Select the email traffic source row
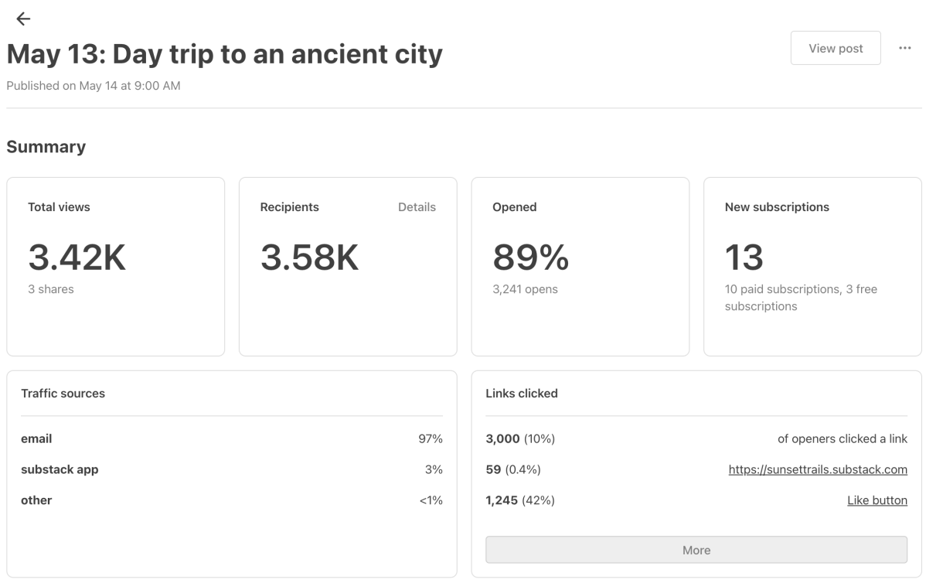 (231, 438)
